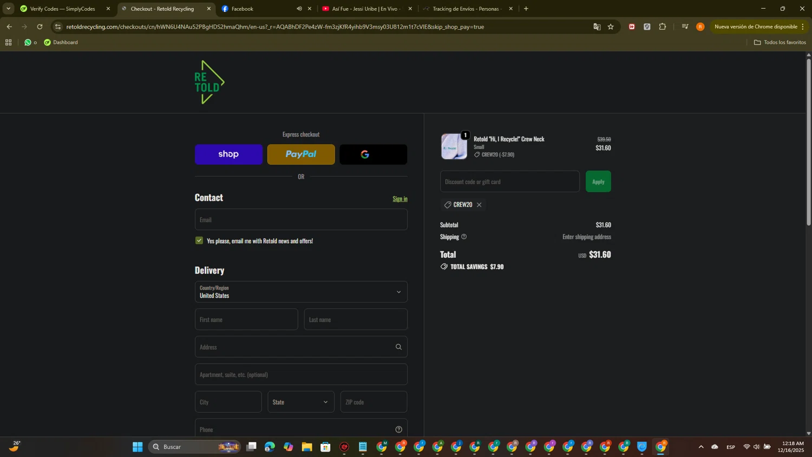
Task: Open the volume control in tray
Action: (x=756, y=447)
